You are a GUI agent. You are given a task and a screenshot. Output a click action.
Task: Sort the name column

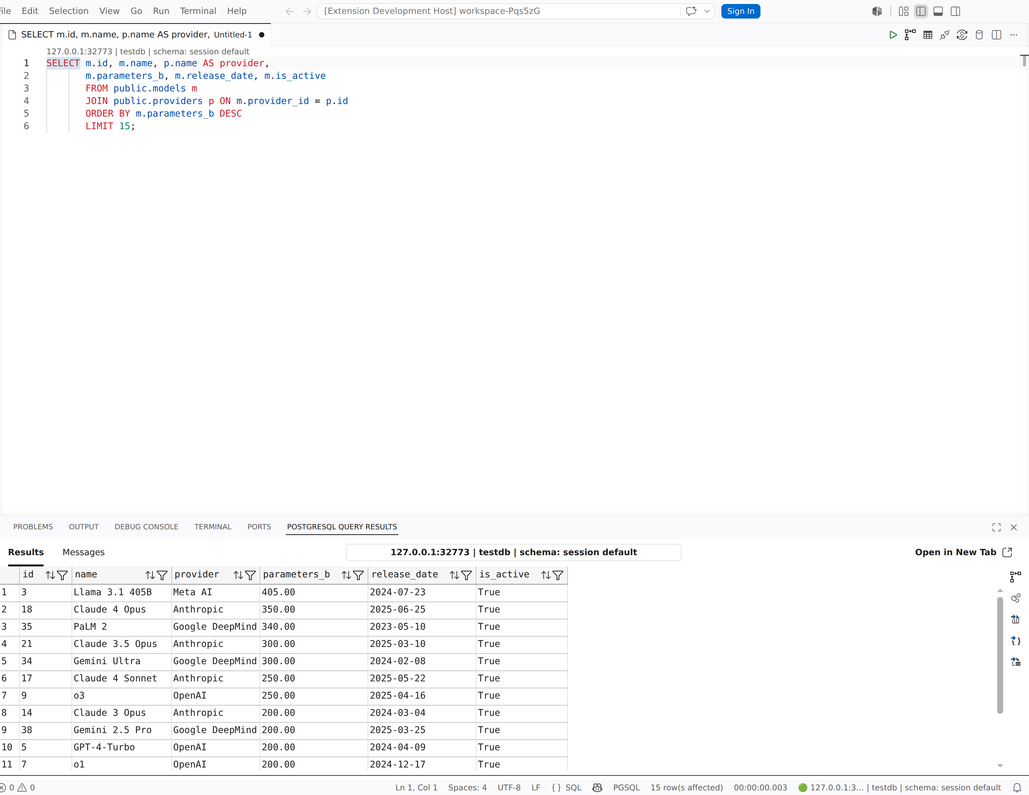150,575
